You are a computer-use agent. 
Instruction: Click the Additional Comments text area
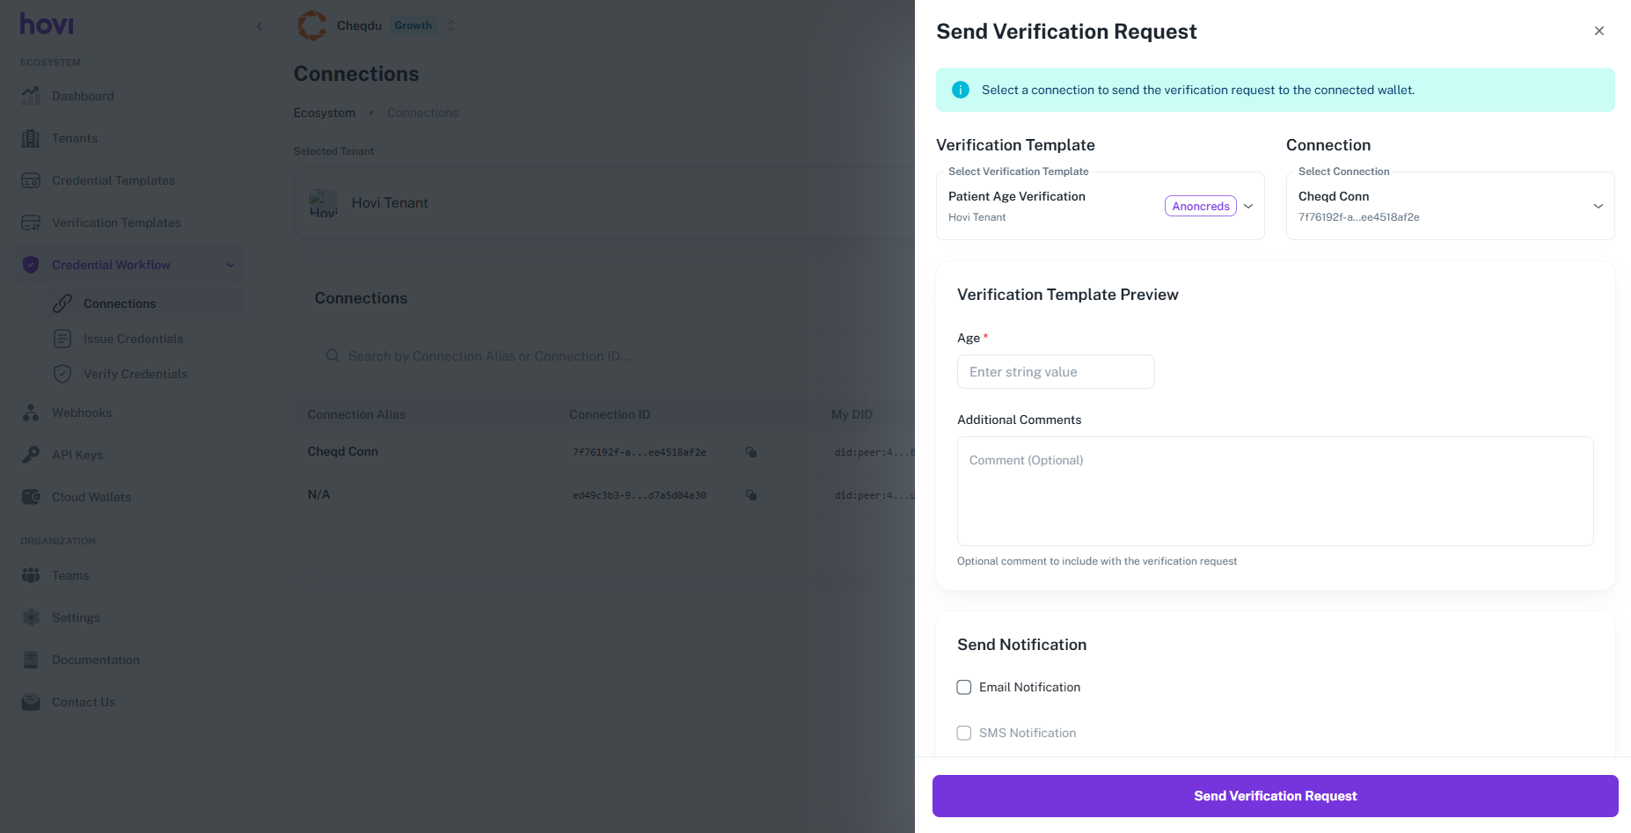tap(1275, 491)
